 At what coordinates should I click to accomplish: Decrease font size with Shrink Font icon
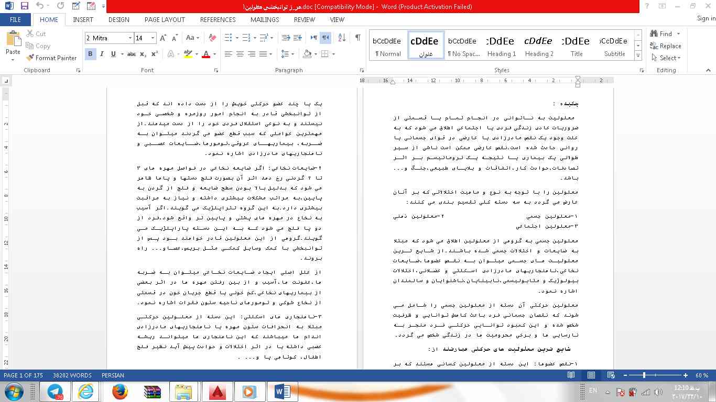tap(175, 38)
